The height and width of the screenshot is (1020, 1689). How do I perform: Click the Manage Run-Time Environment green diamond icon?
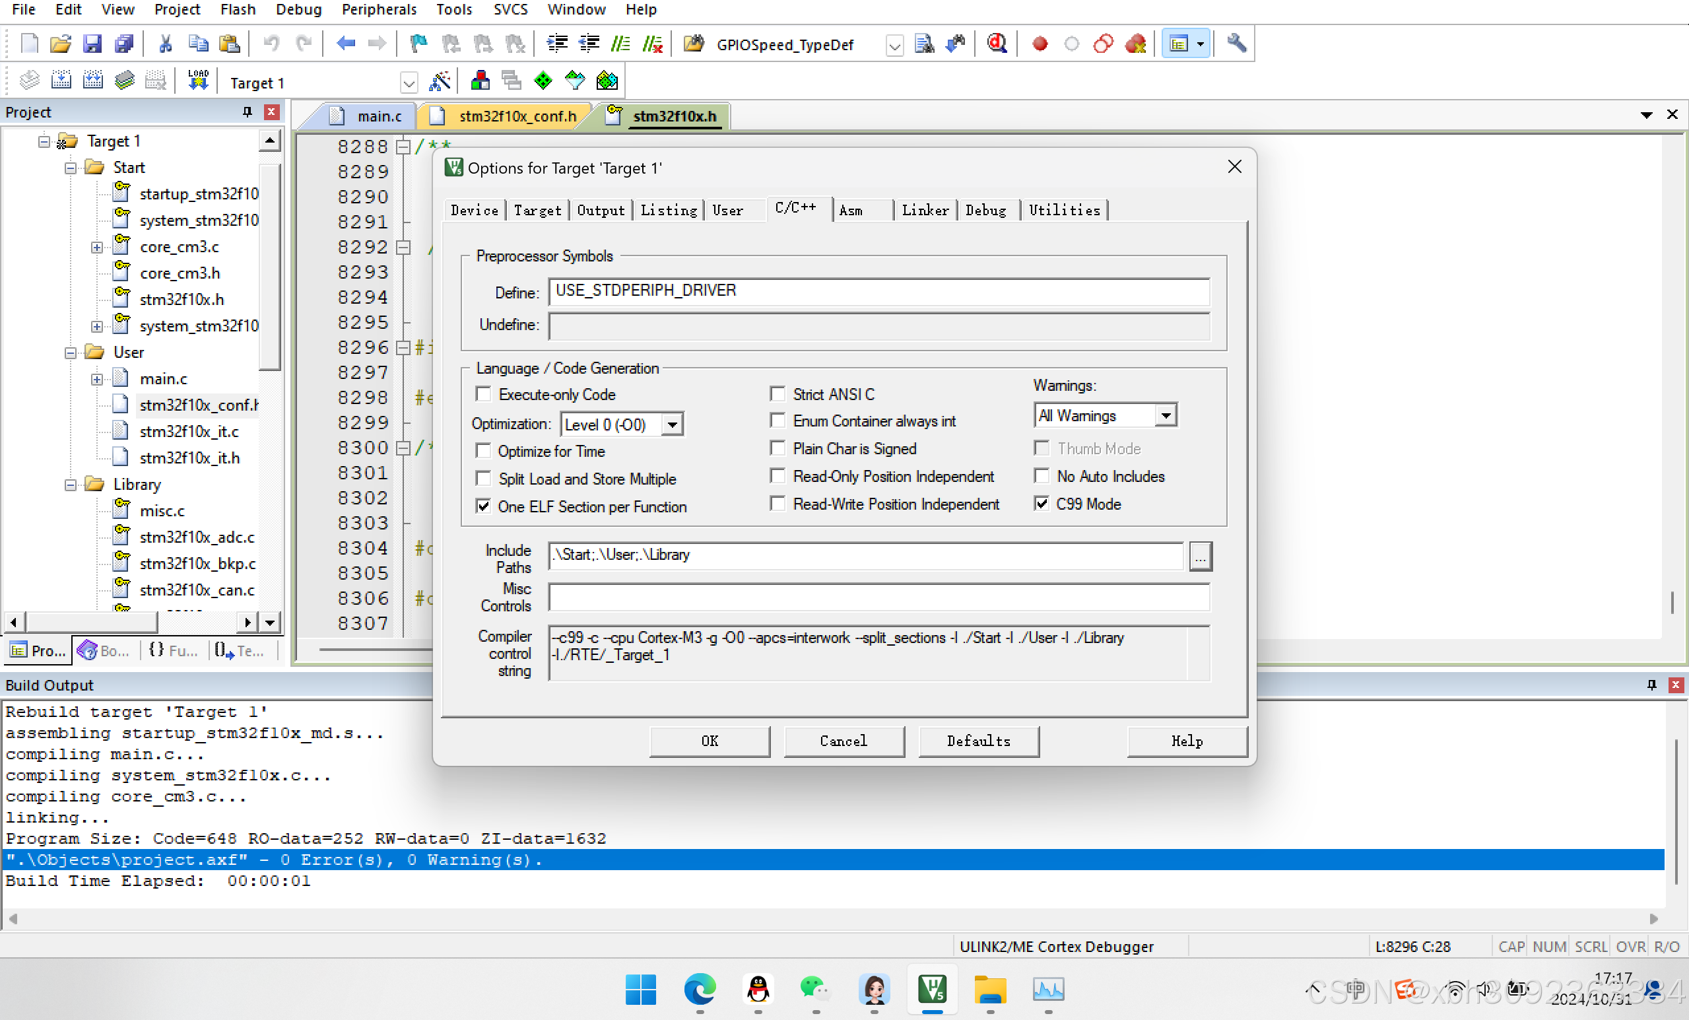[543, 81]
